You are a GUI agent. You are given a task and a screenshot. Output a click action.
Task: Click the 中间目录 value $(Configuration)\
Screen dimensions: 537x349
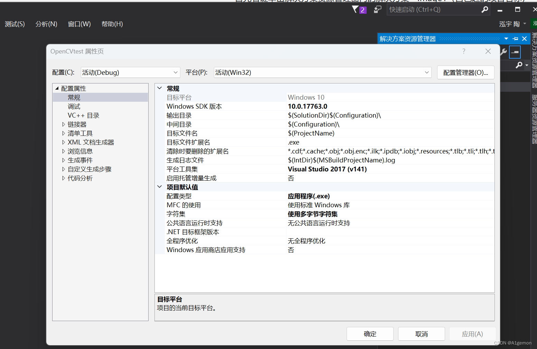[x=390, y=124]
